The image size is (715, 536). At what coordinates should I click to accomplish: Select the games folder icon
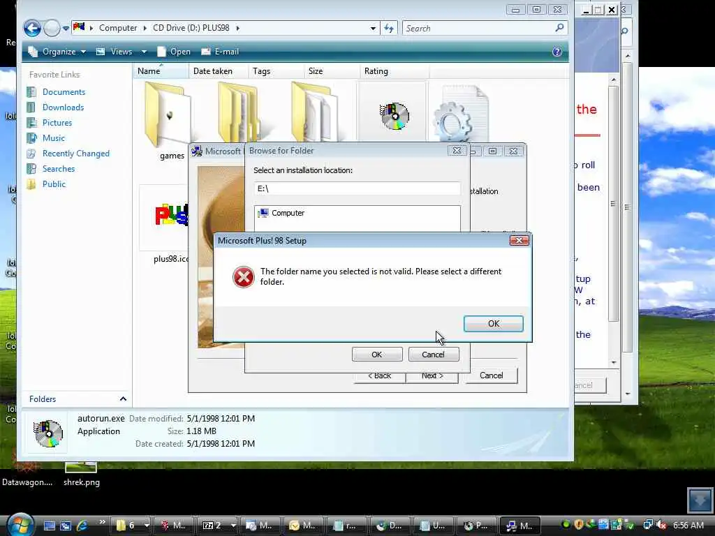point(167,115)
